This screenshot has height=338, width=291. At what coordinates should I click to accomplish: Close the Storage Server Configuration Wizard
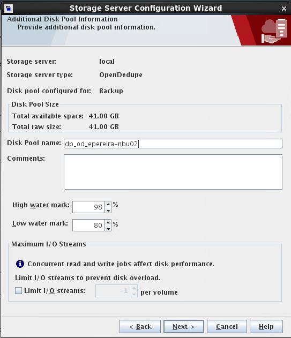point(284,9)
